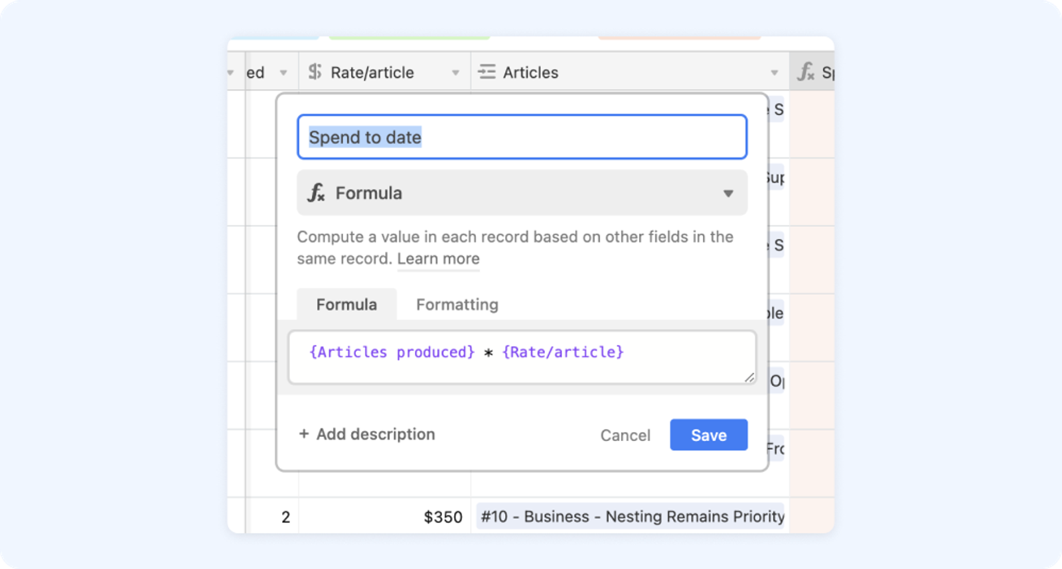
Task: Click the Save button
Action: [x=709, y=435]
